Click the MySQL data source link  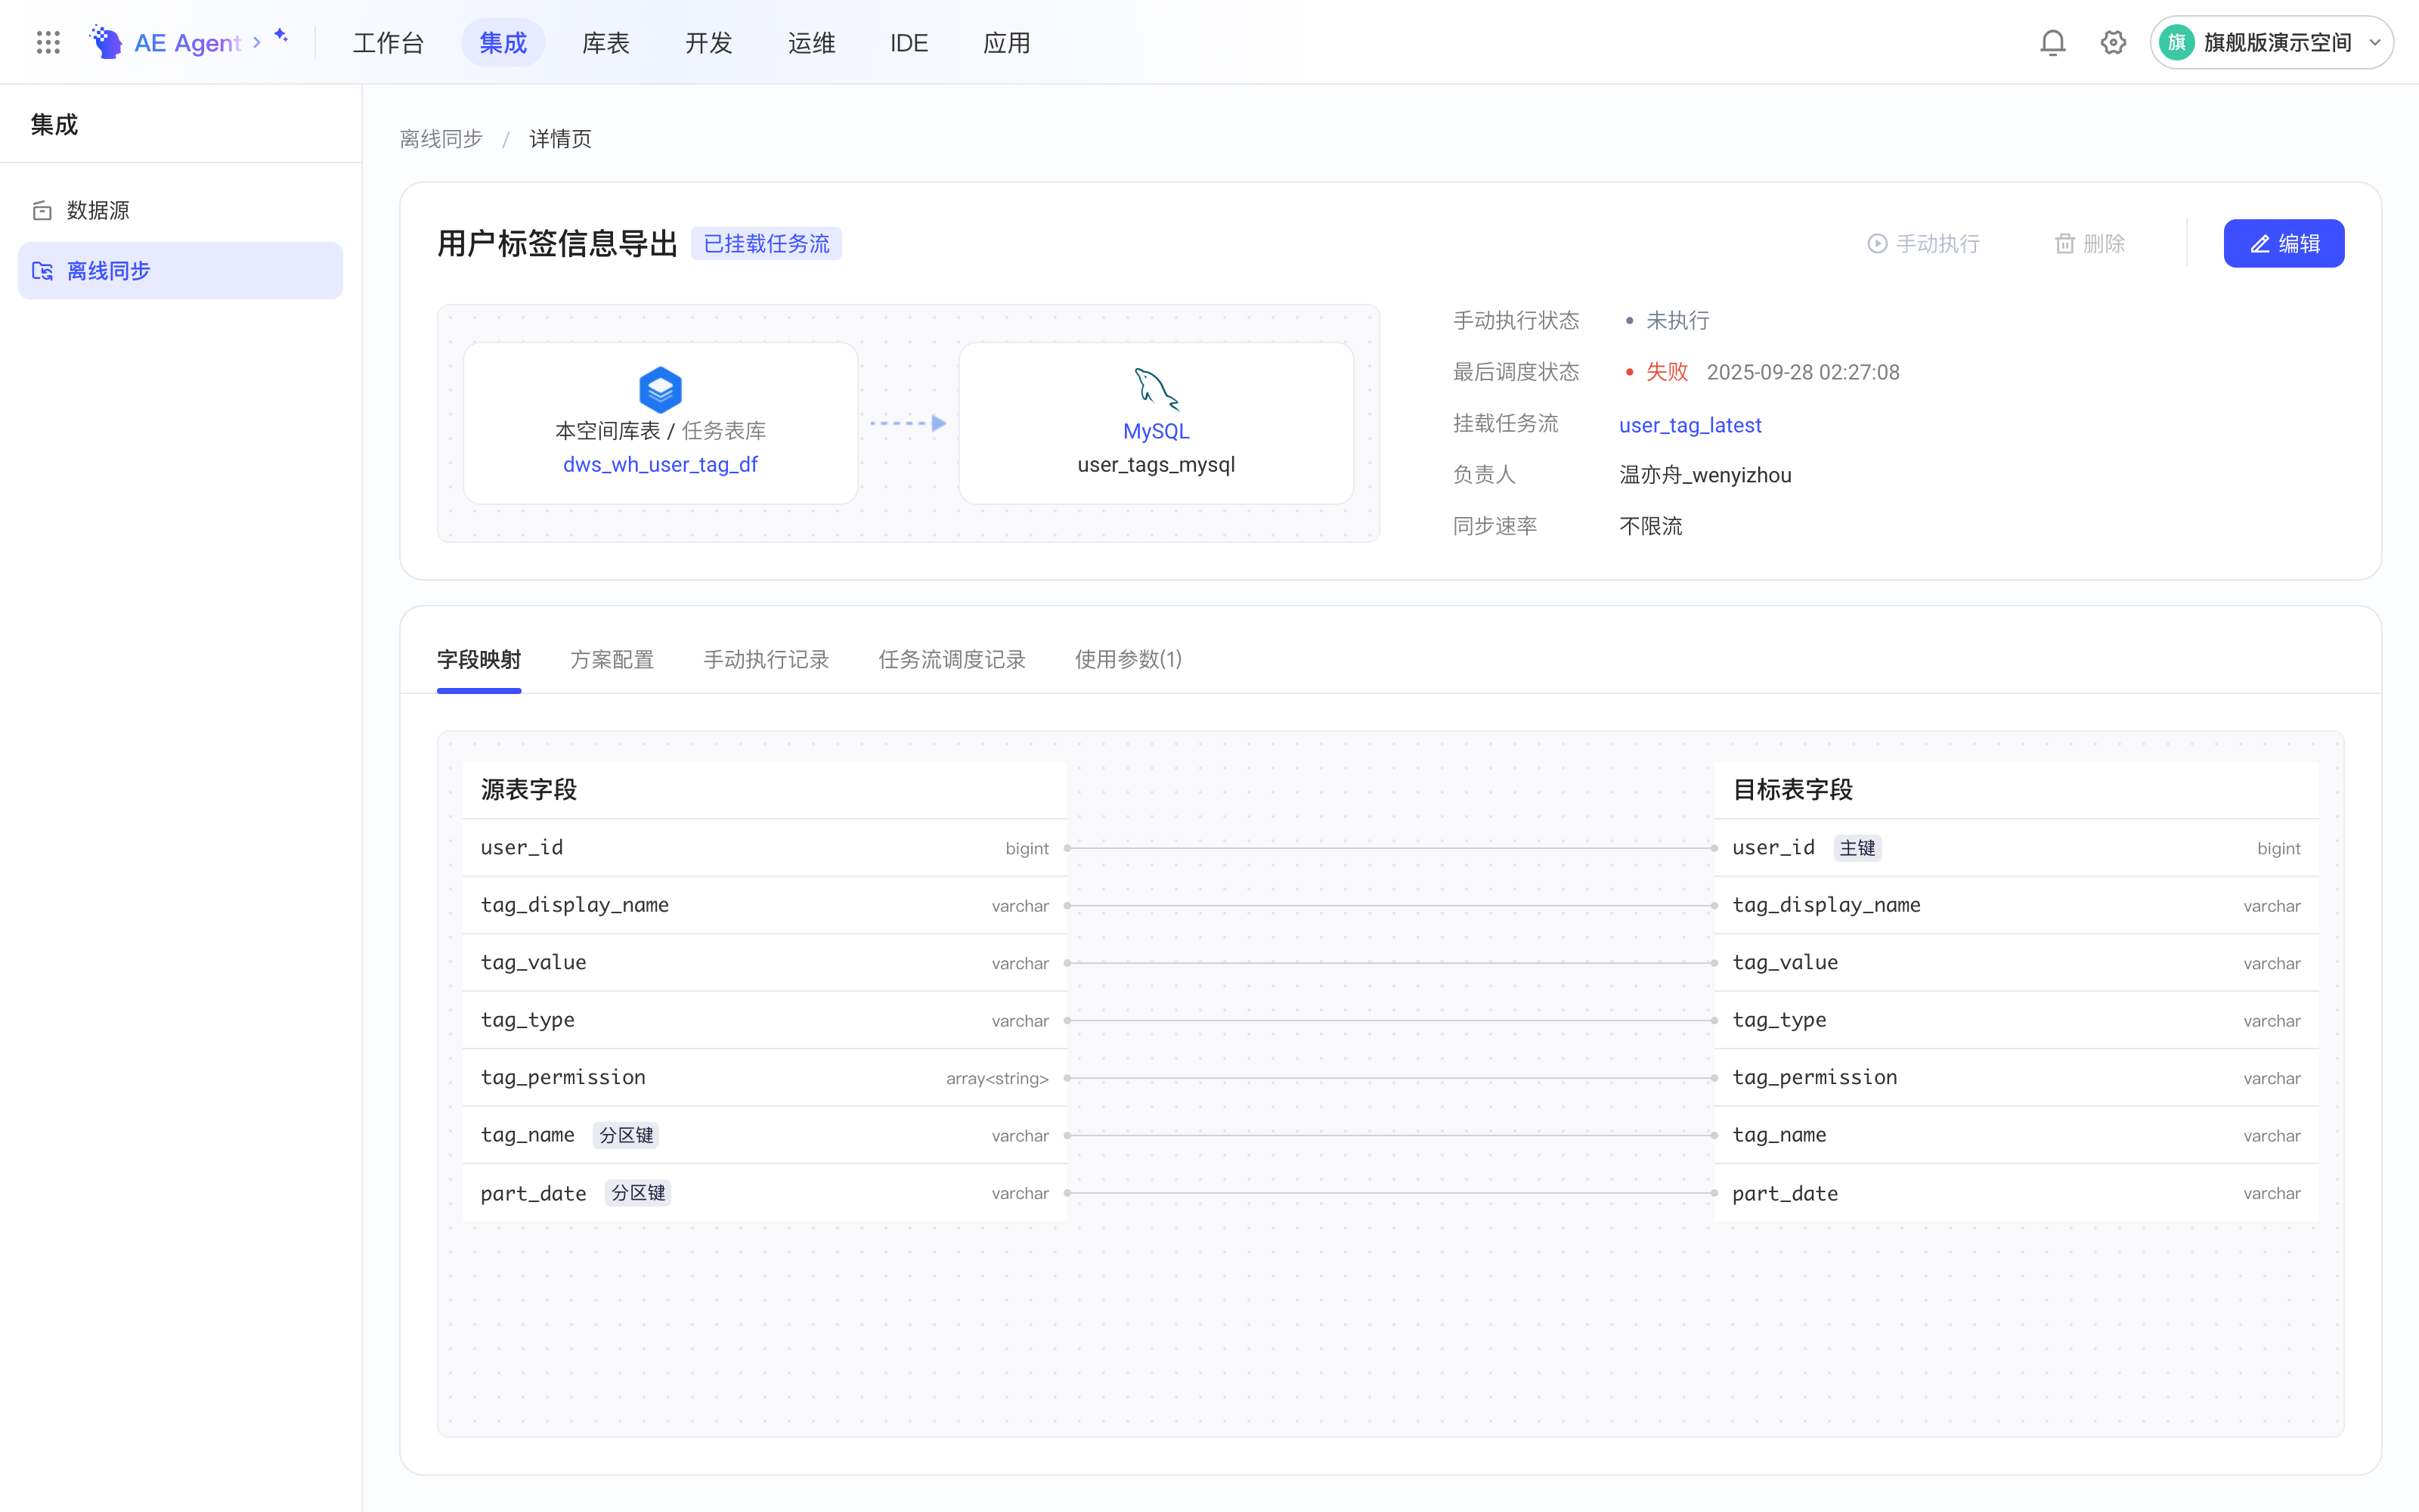[x=1156, y=431]
